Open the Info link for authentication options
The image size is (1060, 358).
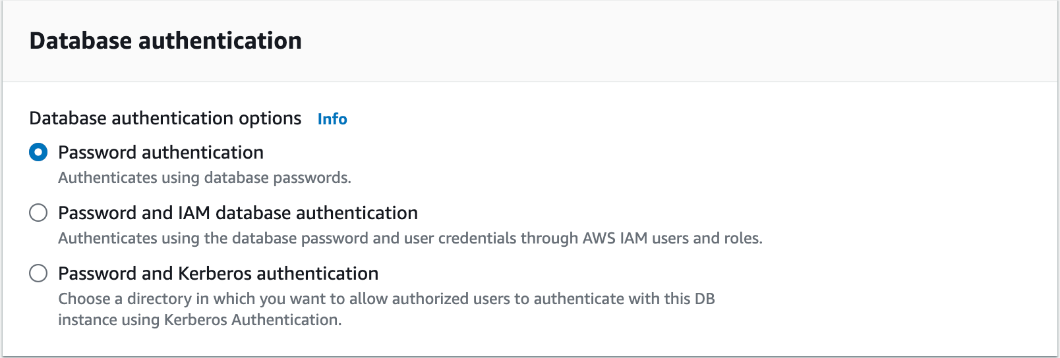tap(332, 119)
